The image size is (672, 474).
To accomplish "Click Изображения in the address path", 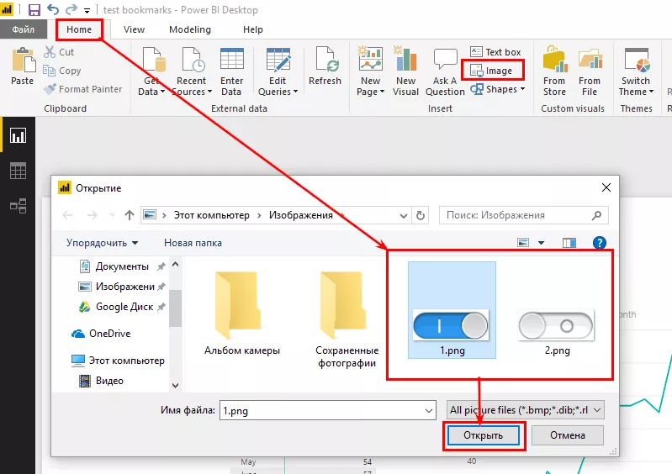I will click(x=301, y=215).
